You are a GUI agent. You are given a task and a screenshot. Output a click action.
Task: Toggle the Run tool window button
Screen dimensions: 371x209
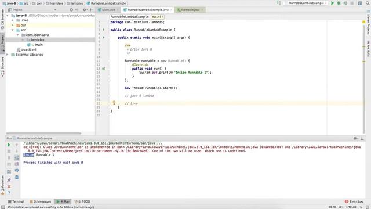coord(63,201)
